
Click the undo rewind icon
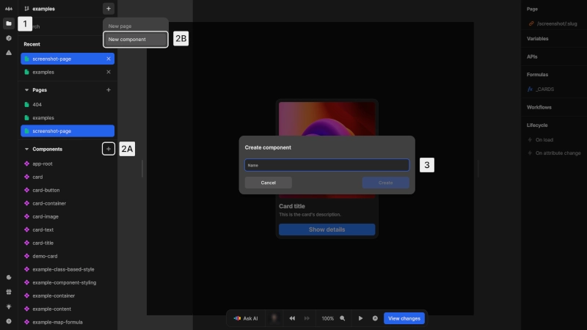pyautogui.click(x=292, y=318)
